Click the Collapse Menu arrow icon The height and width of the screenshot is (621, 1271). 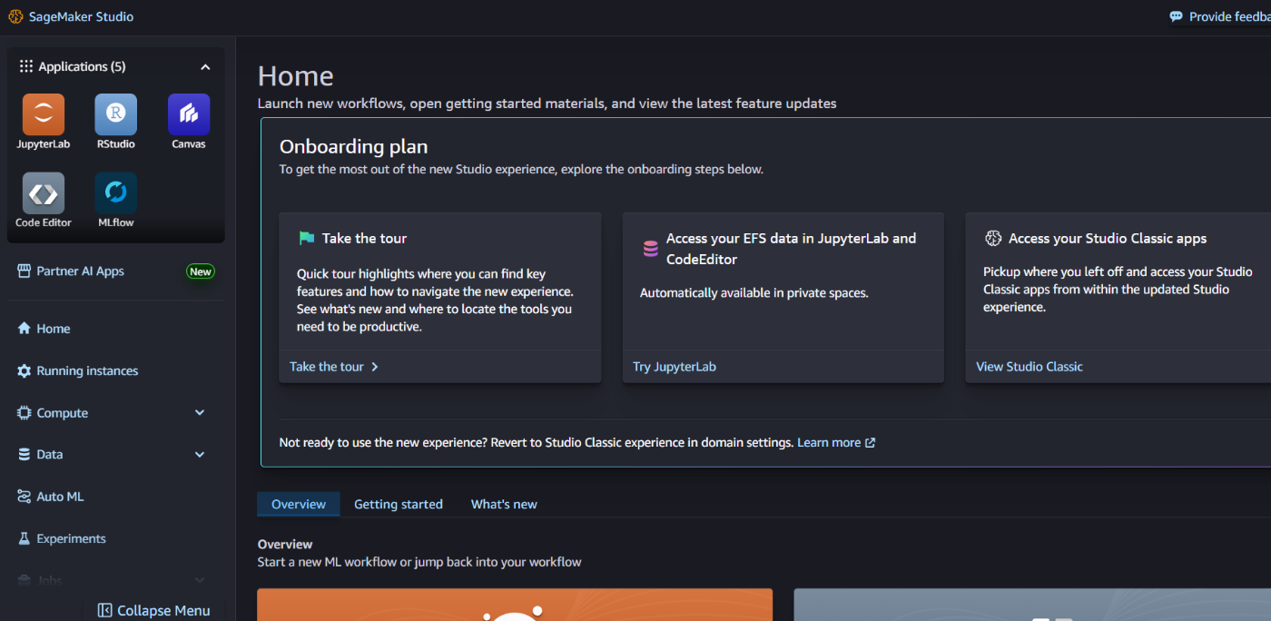(x=104, y=611)
